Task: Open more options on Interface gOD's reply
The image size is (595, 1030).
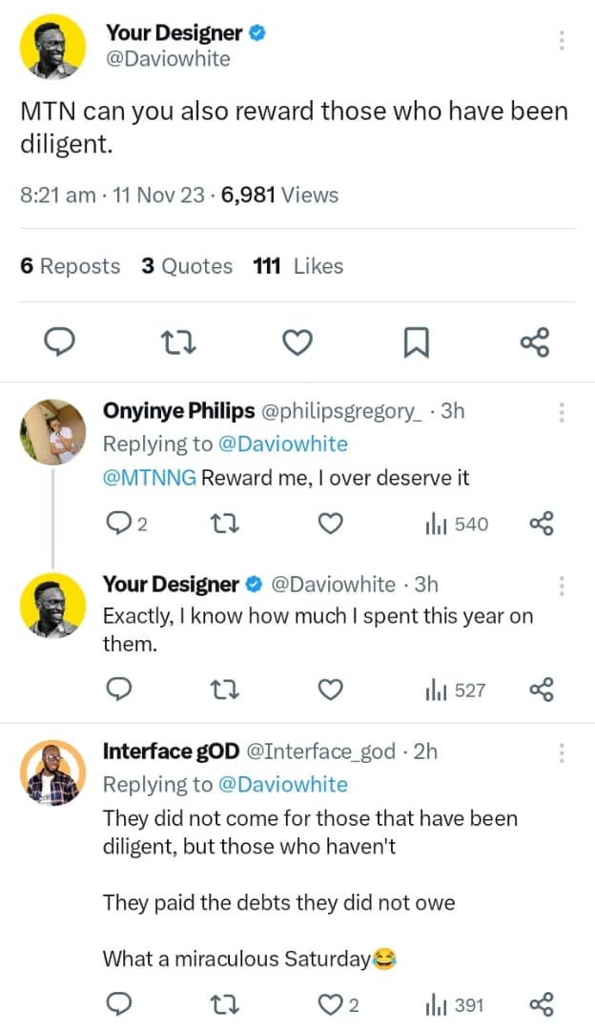Action: [x=562, y=752]
